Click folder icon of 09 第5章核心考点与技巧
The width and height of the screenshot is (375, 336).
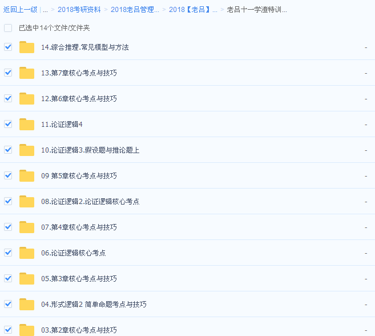pos(27,176)
